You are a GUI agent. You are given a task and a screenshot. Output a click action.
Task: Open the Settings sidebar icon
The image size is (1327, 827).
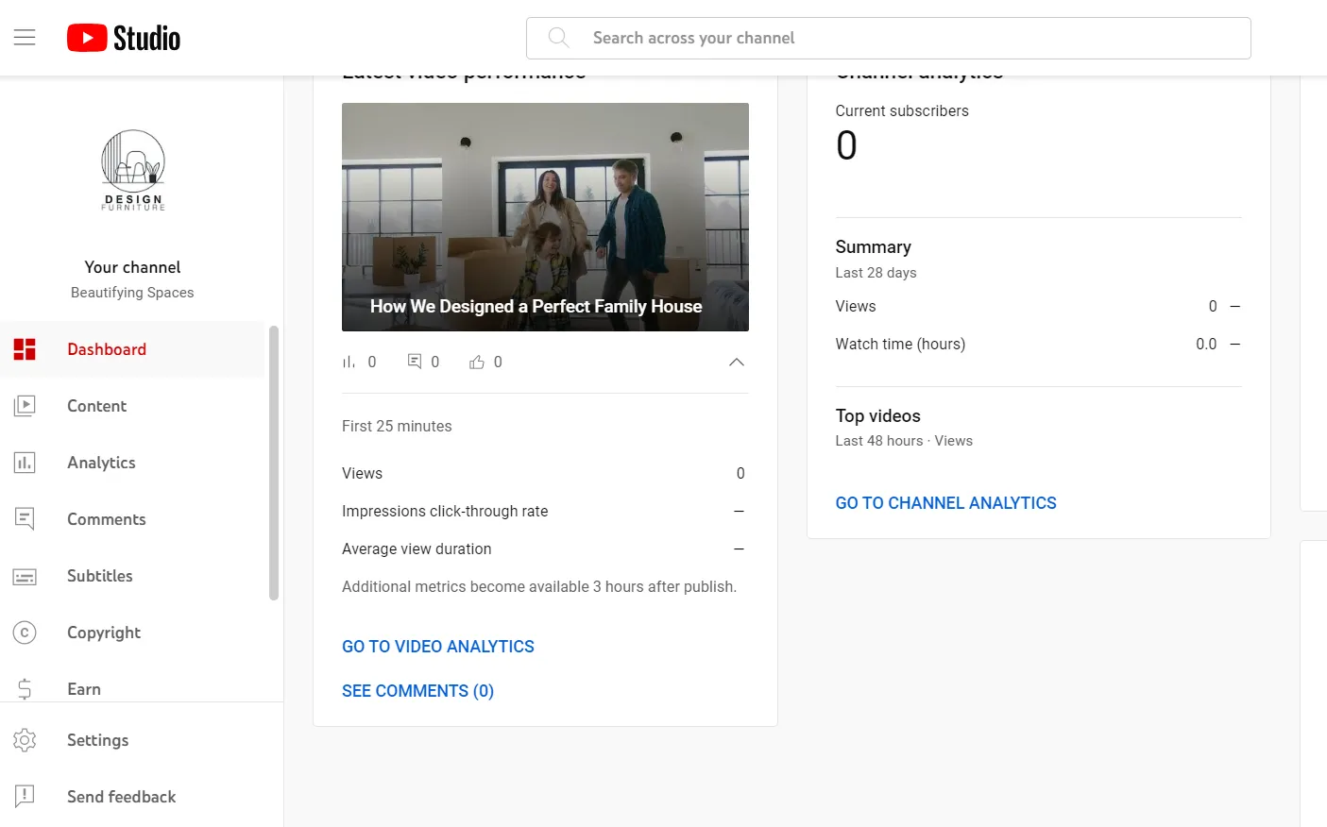[25, 739]
